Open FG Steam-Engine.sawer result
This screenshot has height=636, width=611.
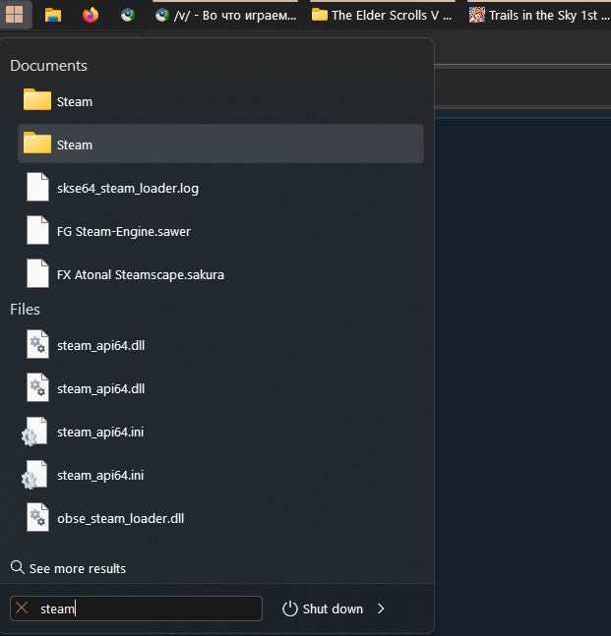point(220,231)
